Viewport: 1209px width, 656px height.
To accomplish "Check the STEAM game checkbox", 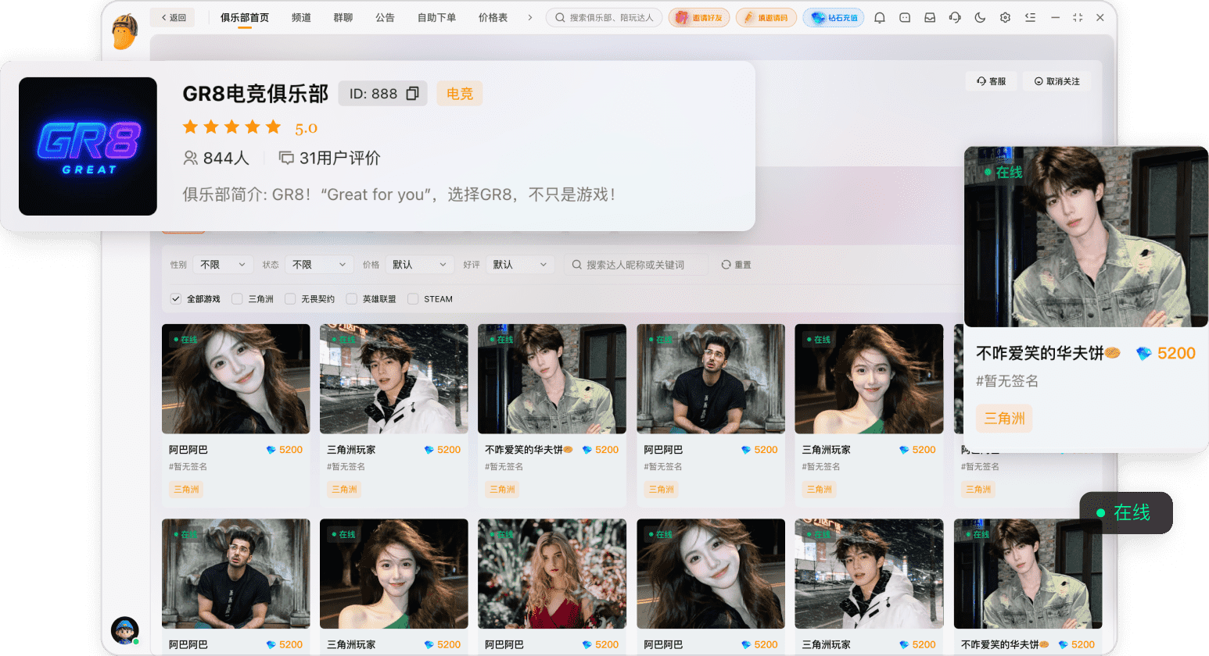I will (413, 299).
